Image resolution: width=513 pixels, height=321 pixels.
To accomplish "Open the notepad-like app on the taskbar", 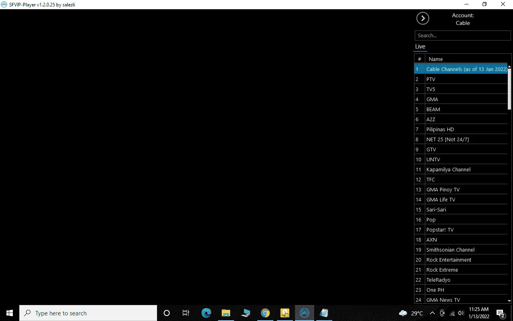I will [x=324, y=313].
